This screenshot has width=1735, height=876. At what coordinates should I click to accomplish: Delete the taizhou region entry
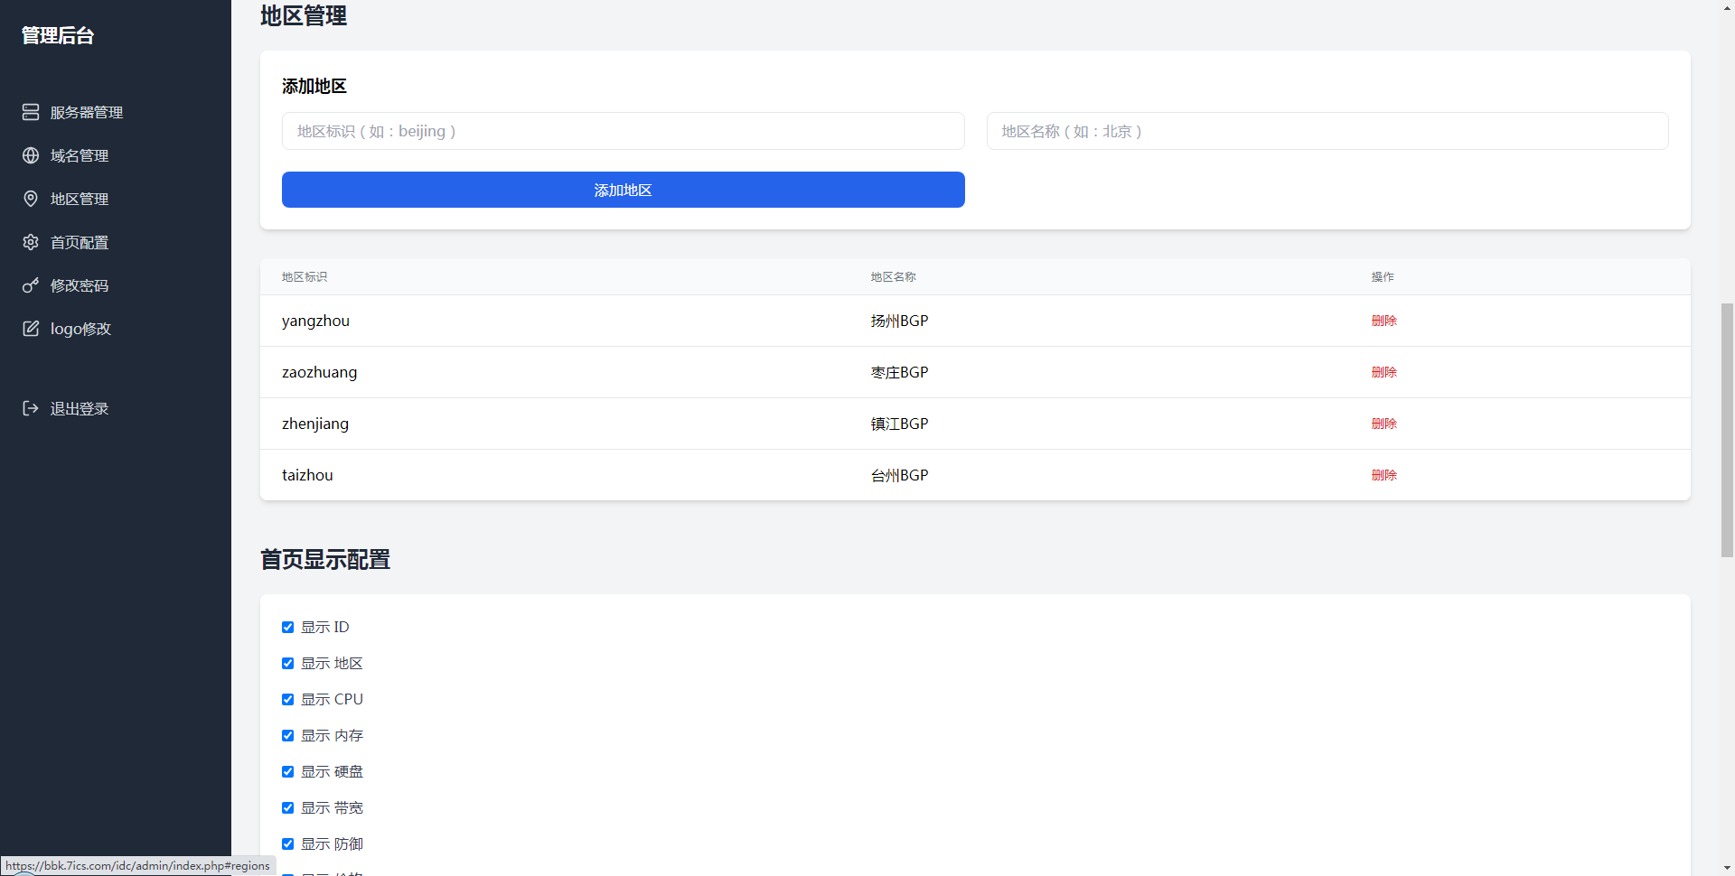(1383, 475)
